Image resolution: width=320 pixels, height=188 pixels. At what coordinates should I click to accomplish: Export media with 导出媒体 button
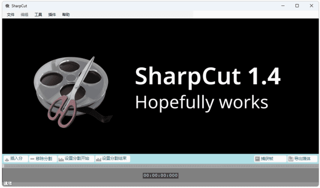point(302,159)
